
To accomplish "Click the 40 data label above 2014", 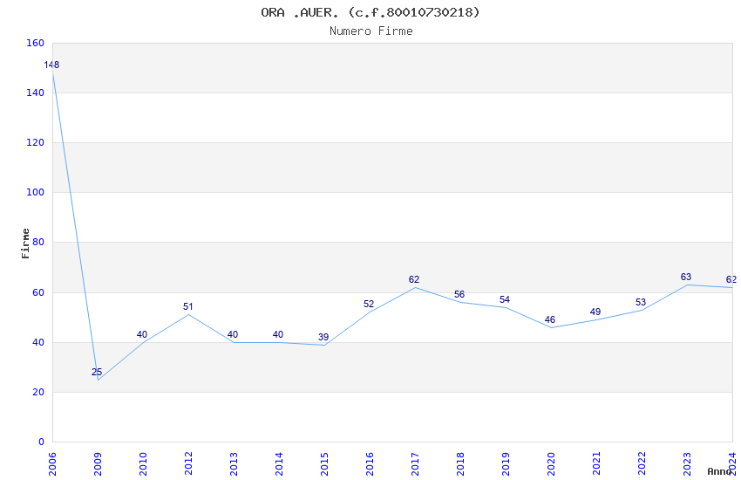I will 278,334.
